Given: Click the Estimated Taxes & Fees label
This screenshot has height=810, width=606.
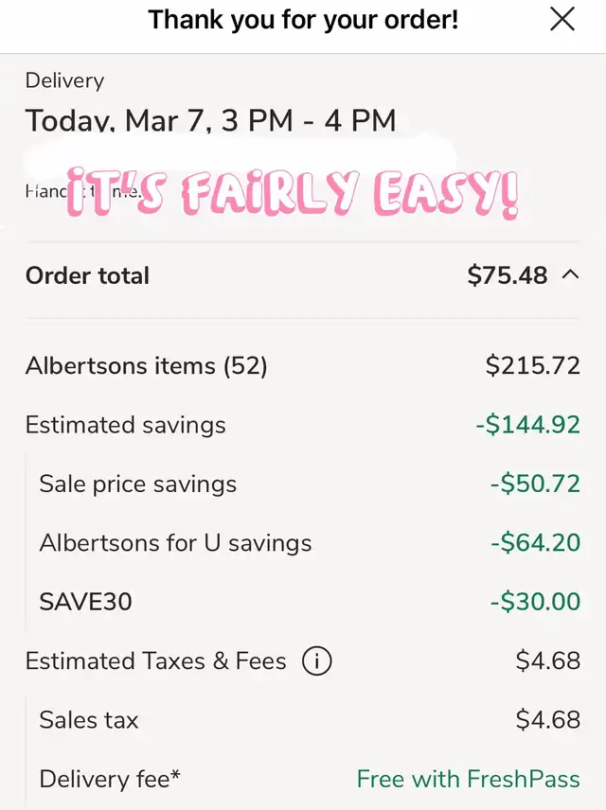Looking at the screenshot, I should point(155,660).
